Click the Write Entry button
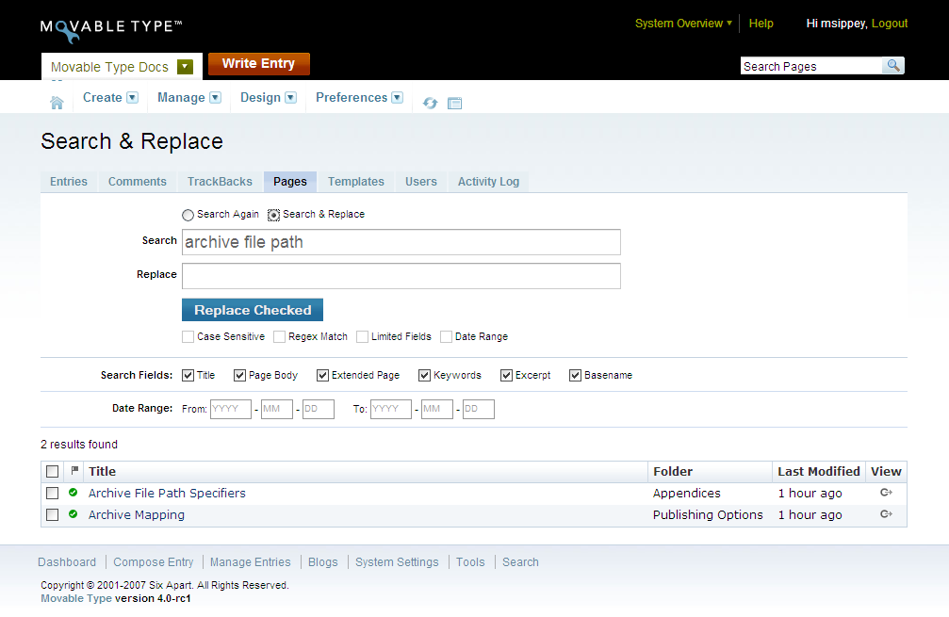Screen dimensions: 949x617 (258, 64)
